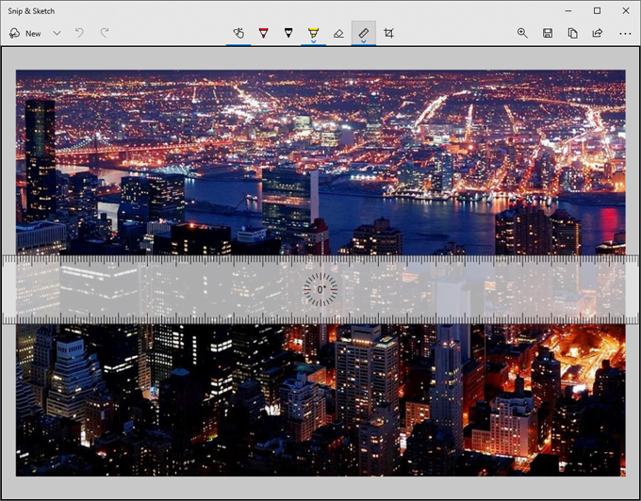641x501 pixels.
Task: Undo the last action
Action: coord(79,33)
